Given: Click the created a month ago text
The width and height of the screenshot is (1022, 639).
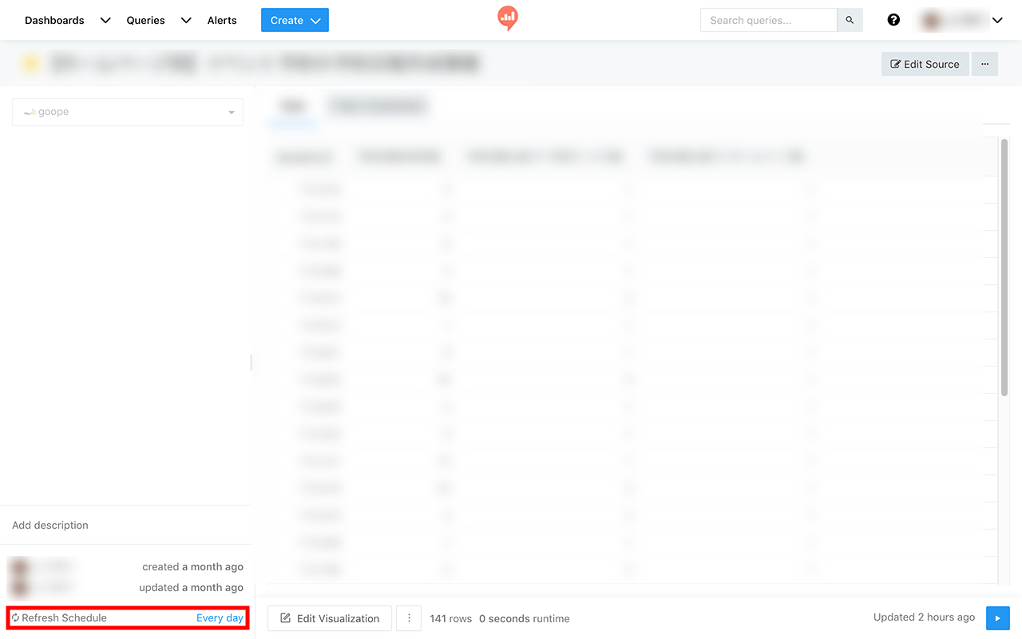Looking at the screenshot, I should 192,566.
